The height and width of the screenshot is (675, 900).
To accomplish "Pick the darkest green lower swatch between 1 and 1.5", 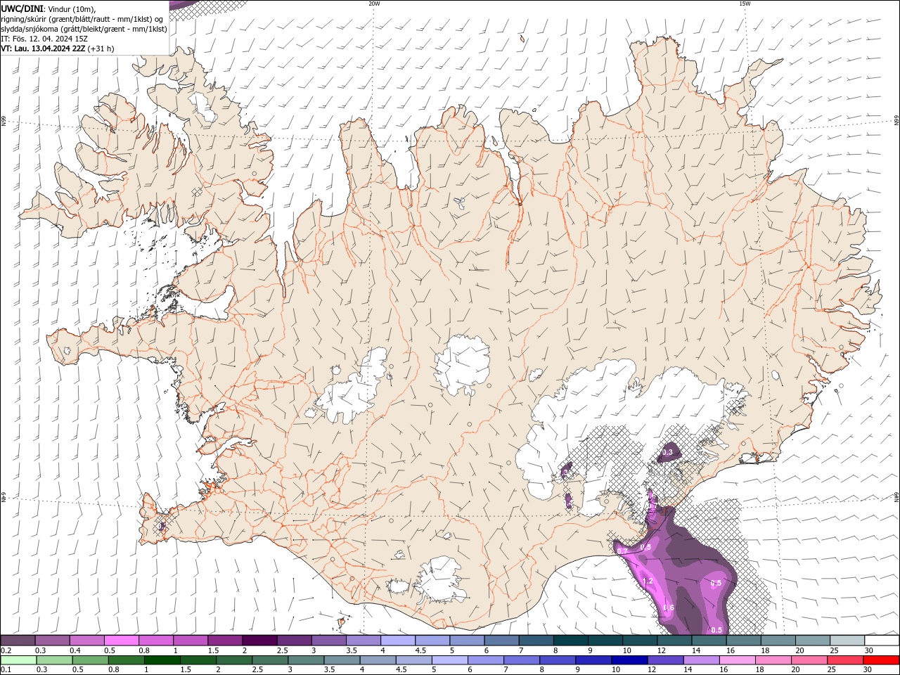I will coord(162,660).
